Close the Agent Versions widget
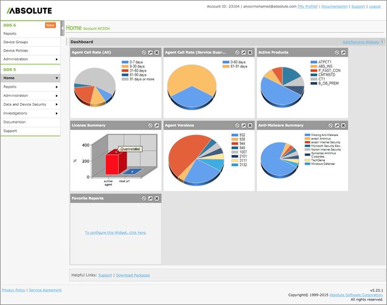387x305 pixels. pyautogui.click(x=250, y=126)
